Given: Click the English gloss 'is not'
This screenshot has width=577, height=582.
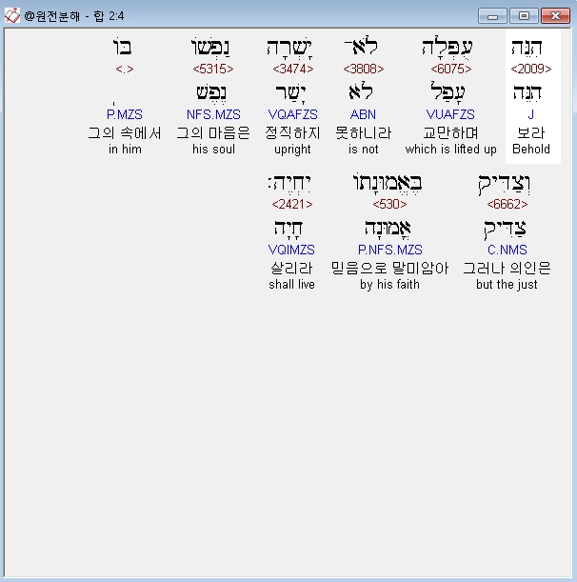Looking at the screenshot, I should (364, 149).
